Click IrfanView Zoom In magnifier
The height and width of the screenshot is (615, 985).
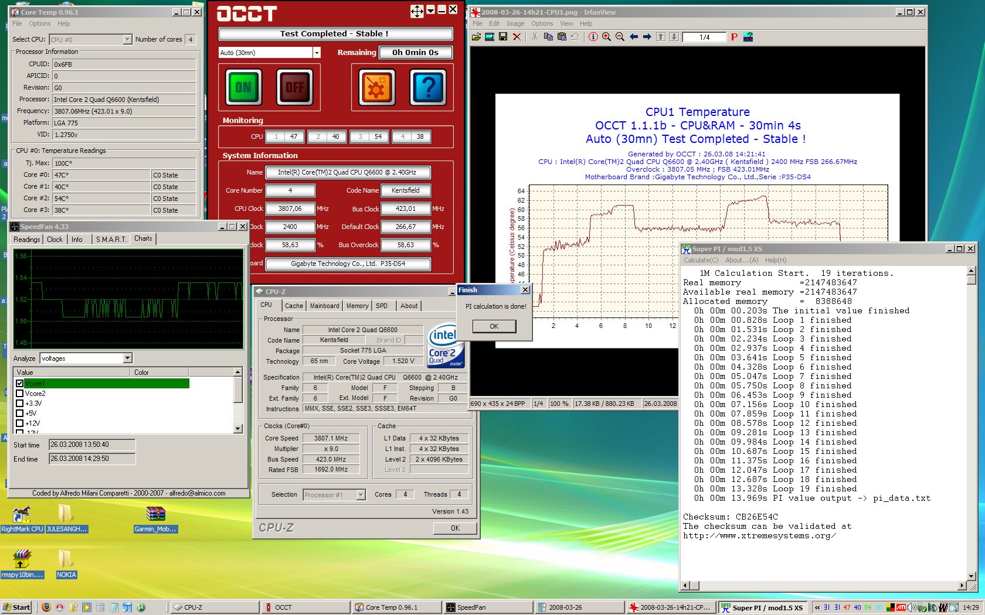coord(607,37)
